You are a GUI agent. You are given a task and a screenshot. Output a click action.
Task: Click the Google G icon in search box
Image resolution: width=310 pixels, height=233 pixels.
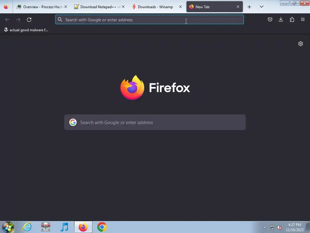click(73, 122)
